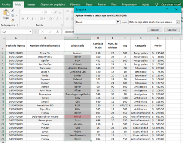
Task: Switch to the Vista tab
Action: click(x=114, y=4)
